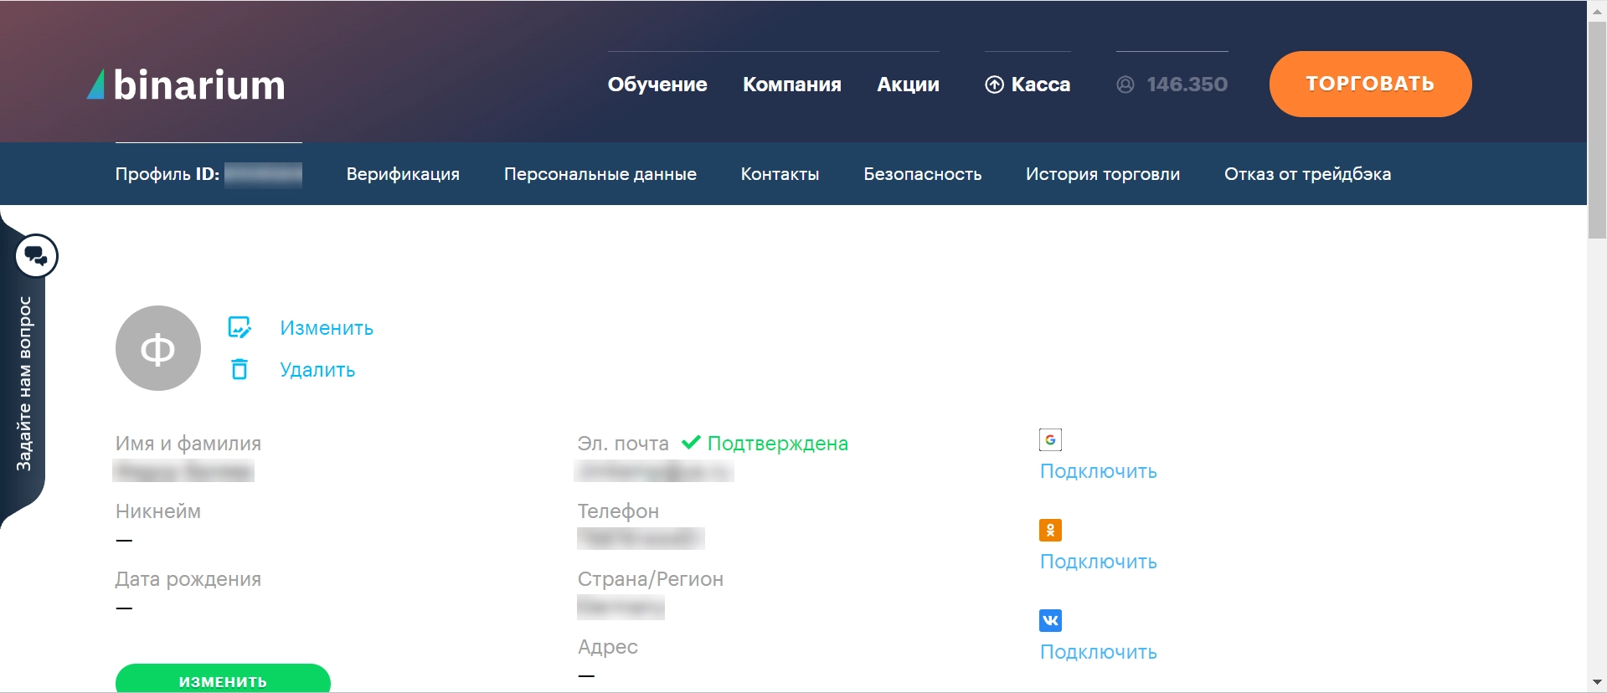Viewport: 1607px width, 693px height.
Task: Click Подключить link under Google
Action: tap(1098, 471)
